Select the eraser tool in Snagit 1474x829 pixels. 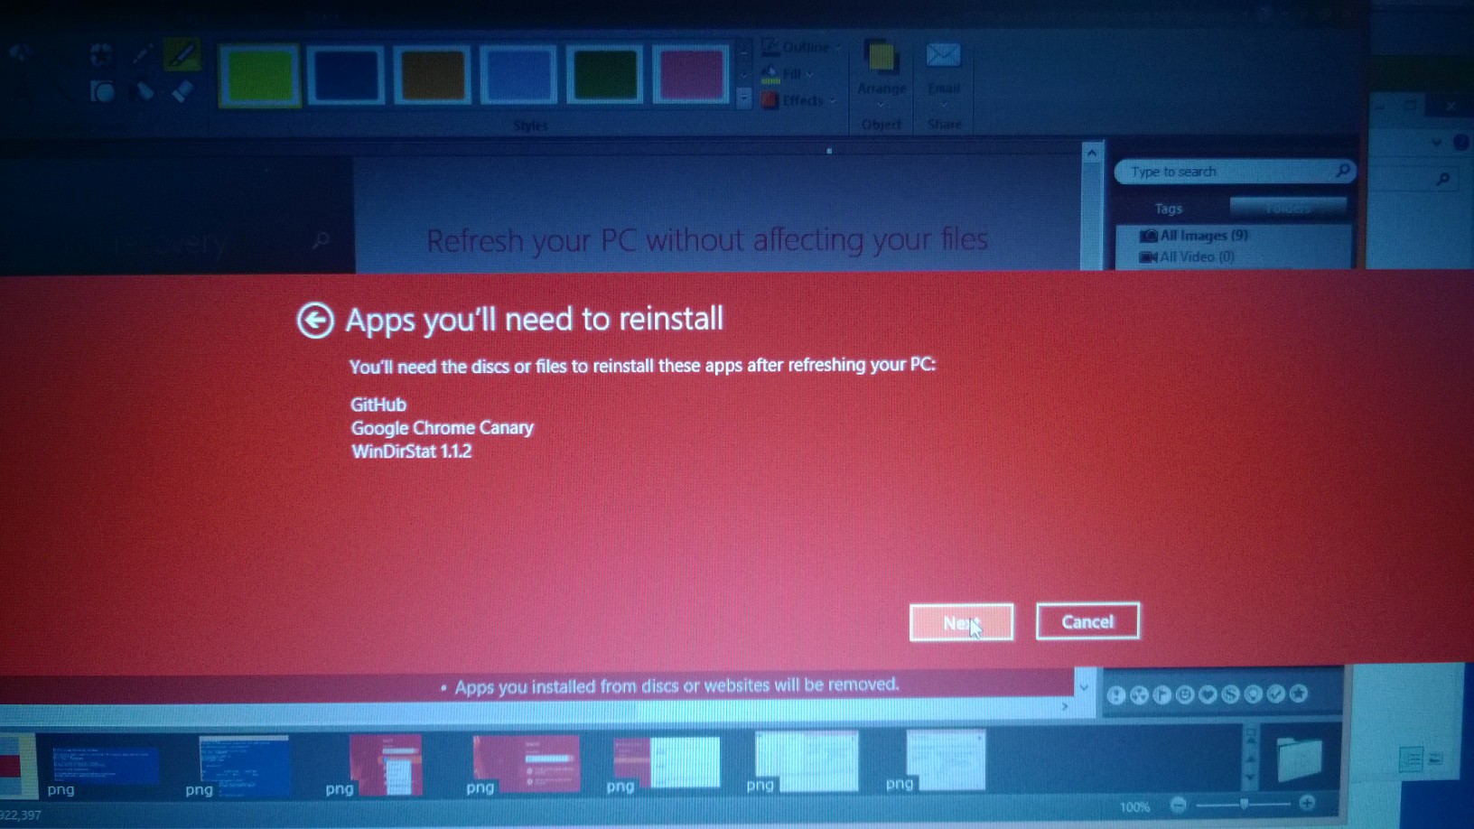click(182, 91)
